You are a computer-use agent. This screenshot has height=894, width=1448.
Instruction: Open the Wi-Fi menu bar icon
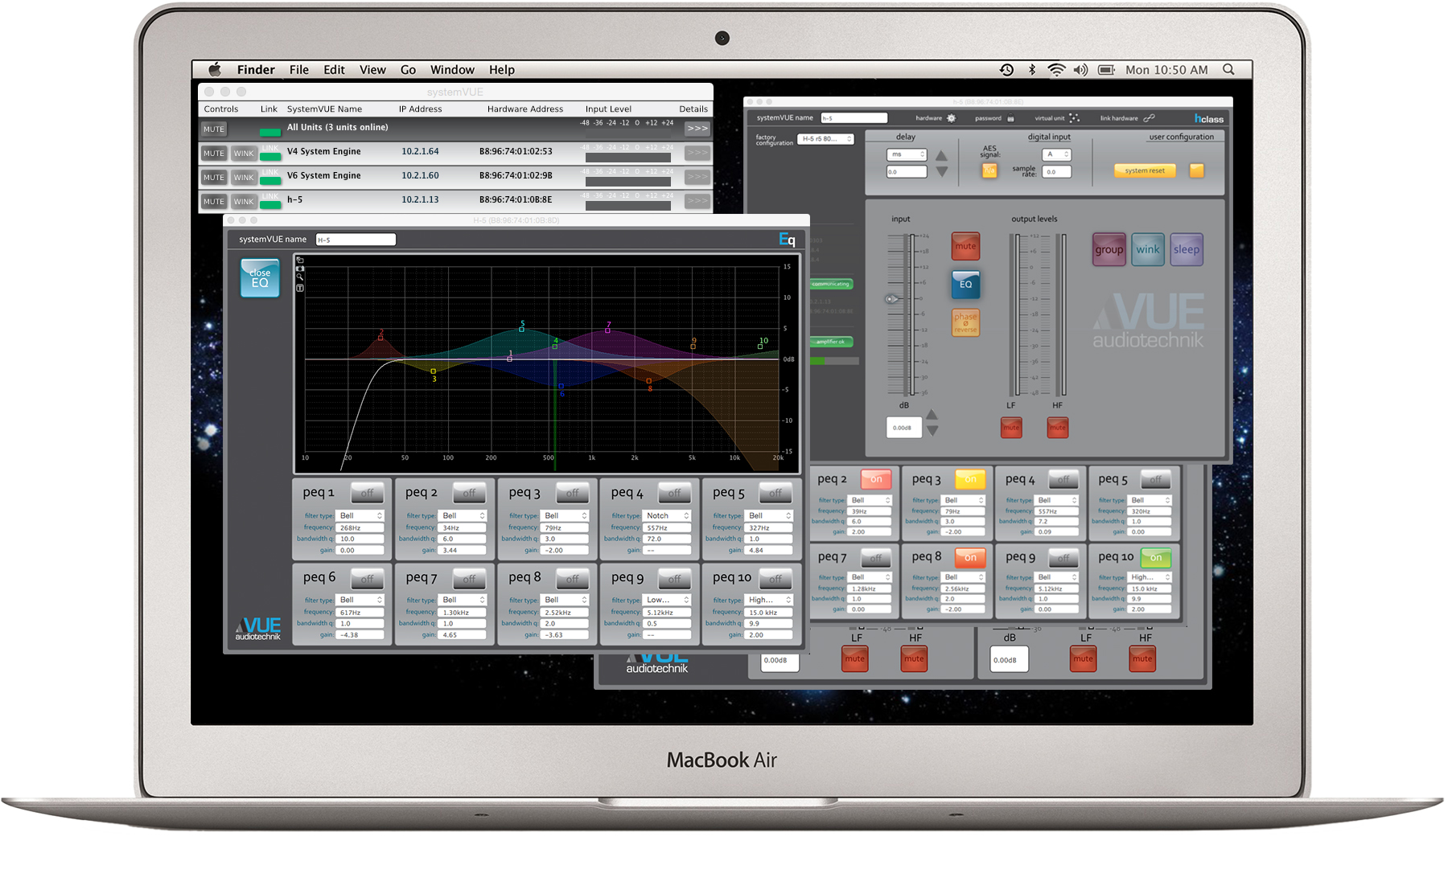pos(1056,70)
